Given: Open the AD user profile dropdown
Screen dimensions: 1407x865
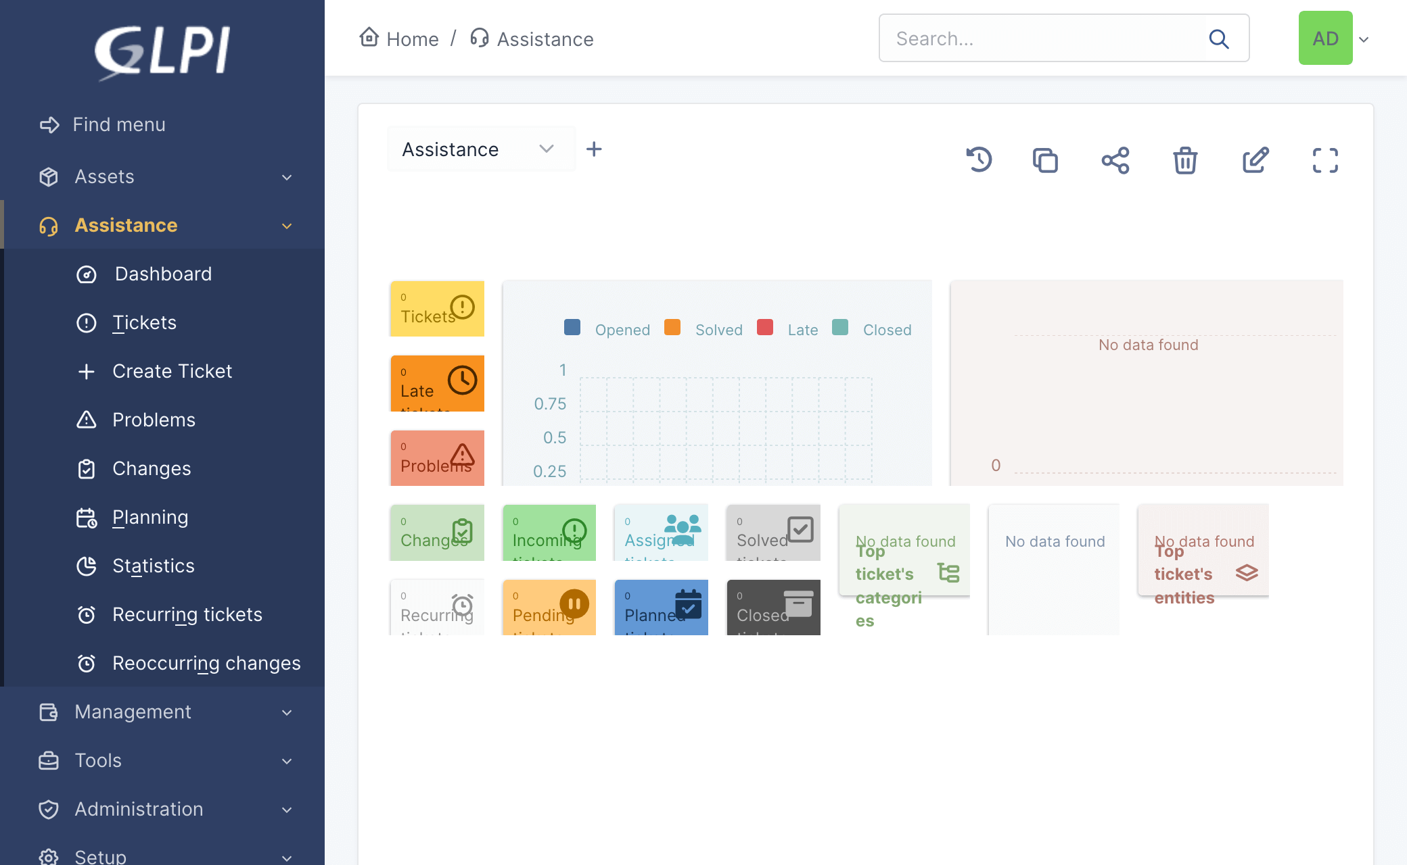Looking at the screenshot, I should [x=1333, y=39].
